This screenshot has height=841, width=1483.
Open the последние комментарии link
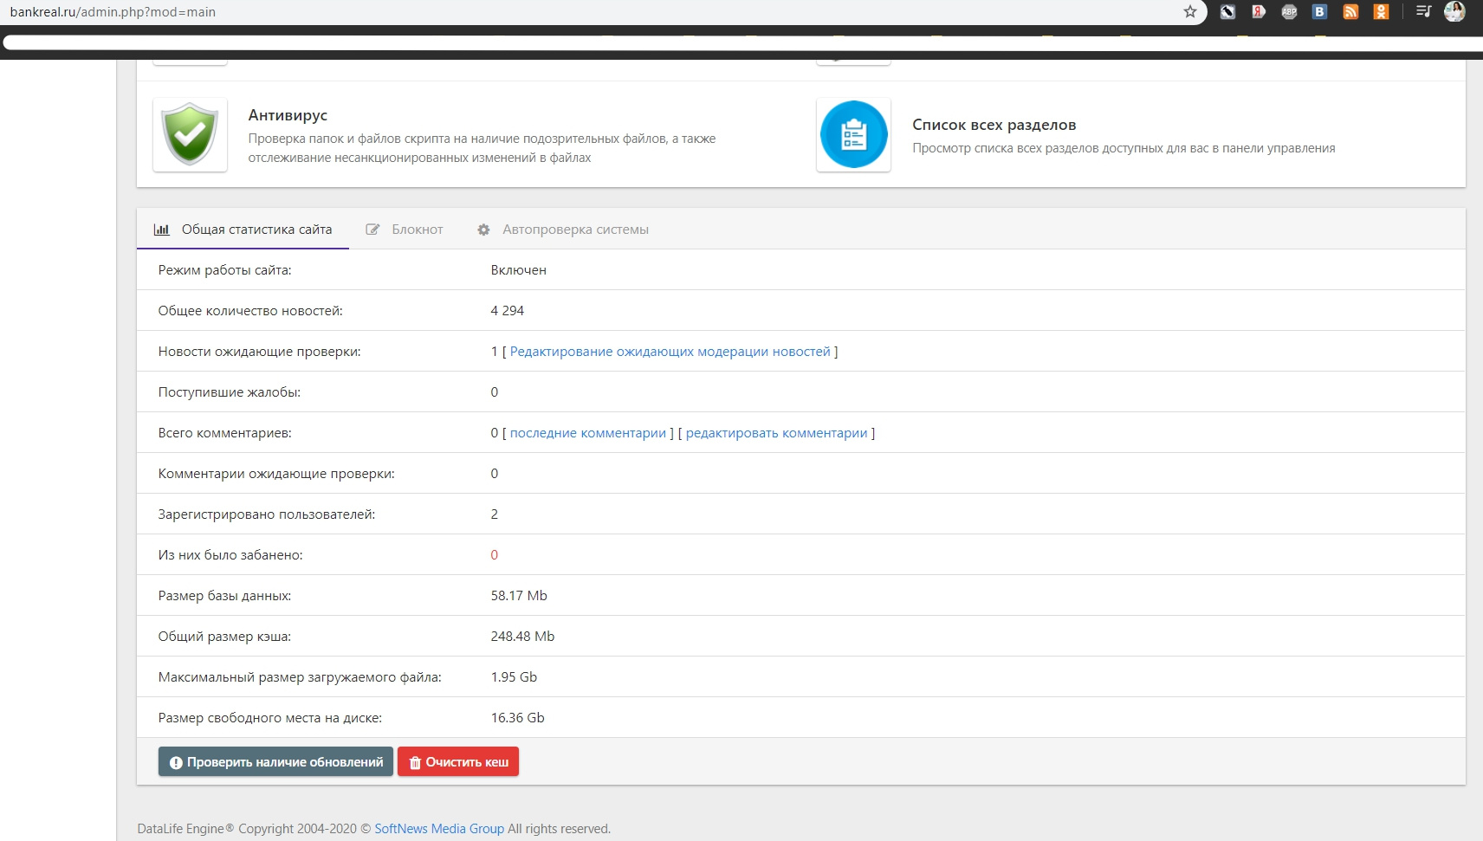pos(587,433)
